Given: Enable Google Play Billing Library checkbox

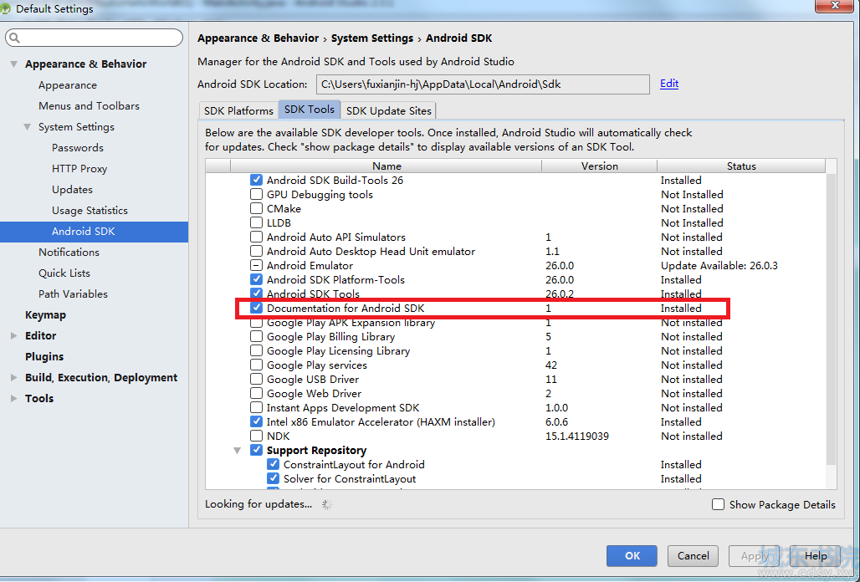Looking at the screenshot, I should coord(256,336).
